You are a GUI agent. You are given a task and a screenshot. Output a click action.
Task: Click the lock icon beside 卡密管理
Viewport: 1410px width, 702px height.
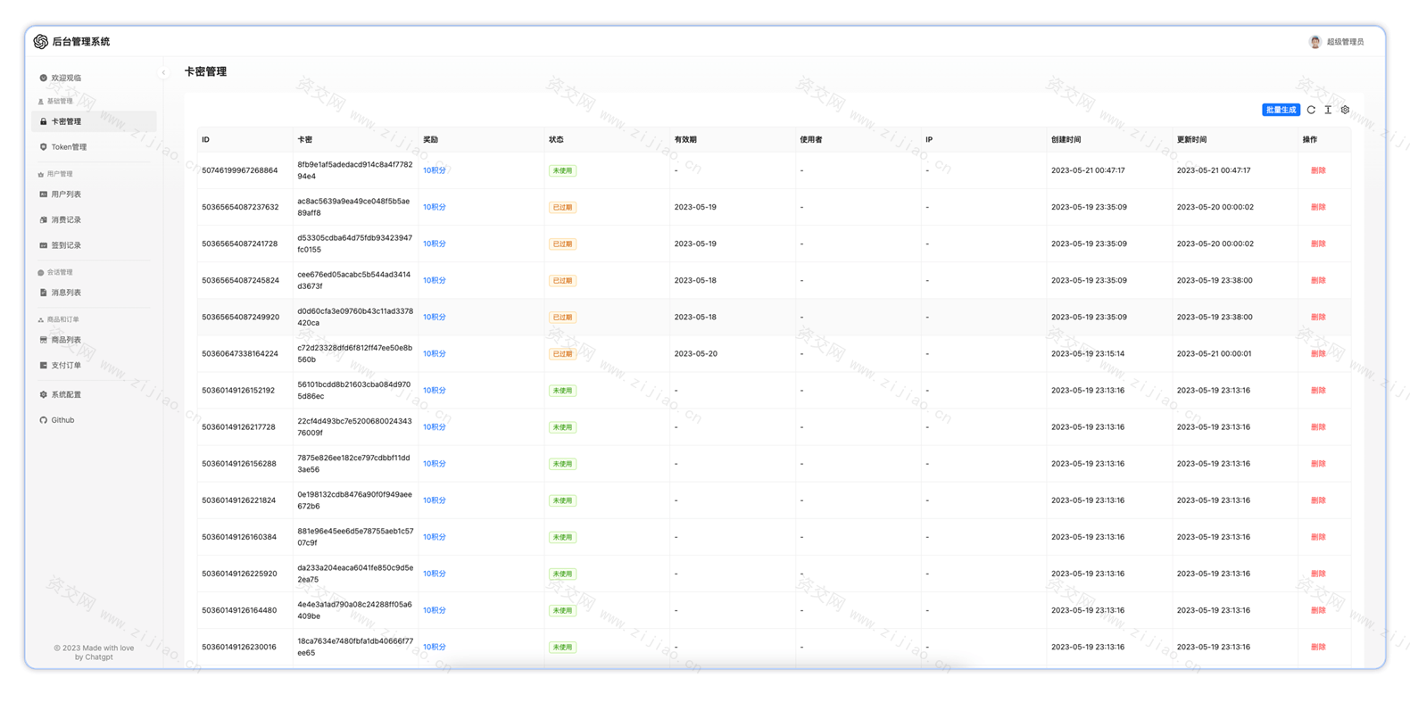(x=43, y=121)
